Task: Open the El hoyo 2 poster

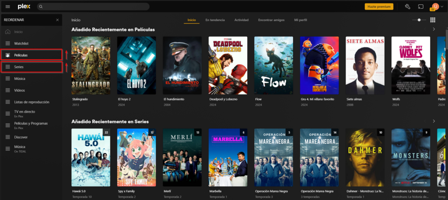Action: pos(136,66)
